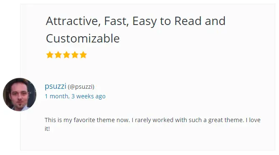Click the (@psuzzi) handle text
The image size is (279, 155).
(81, 87)
